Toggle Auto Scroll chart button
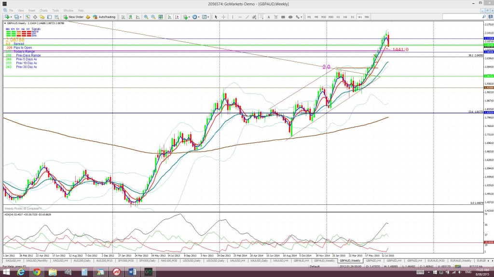 click(x=169, y=17)
